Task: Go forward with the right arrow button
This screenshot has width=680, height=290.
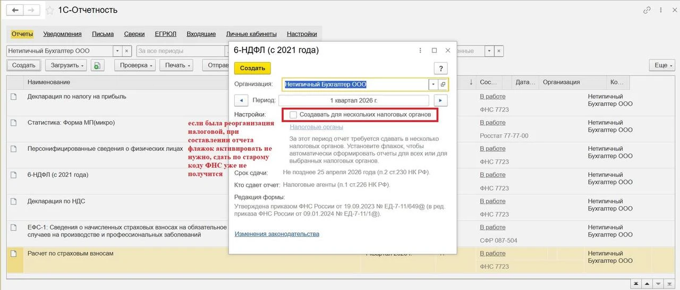Action: (x=31, y=11)
